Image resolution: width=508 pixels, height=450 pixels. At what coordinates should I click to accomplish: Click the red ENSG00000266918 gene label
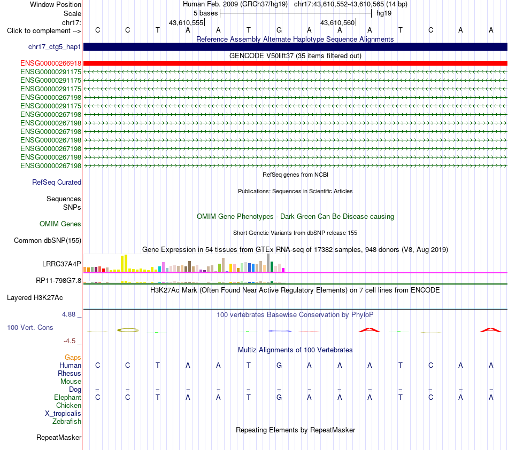51,63
